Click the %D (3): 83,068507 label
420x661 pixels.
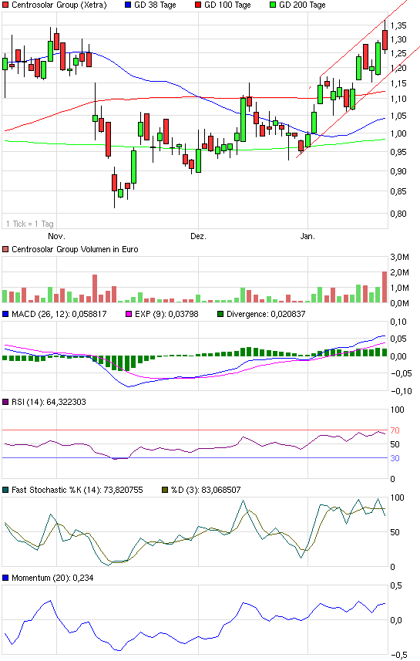(x=206, y=490)
